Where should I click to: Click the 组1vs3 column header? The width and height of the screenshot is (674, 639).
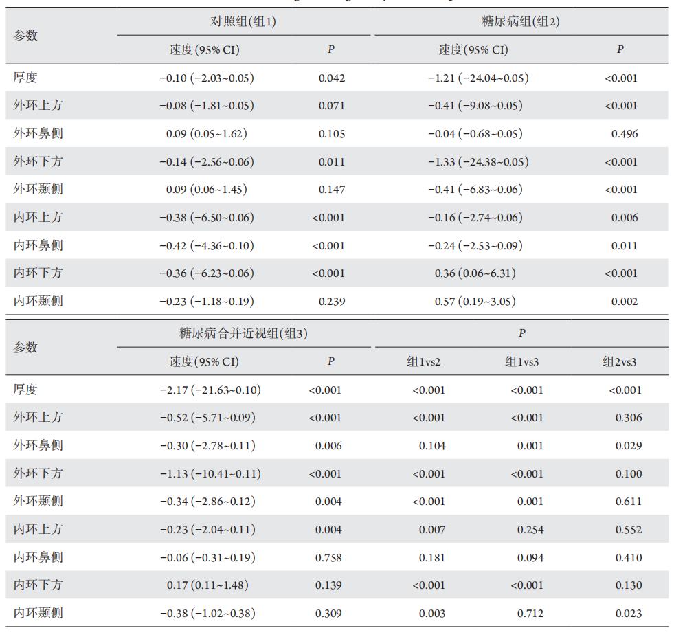click(522, 362)
